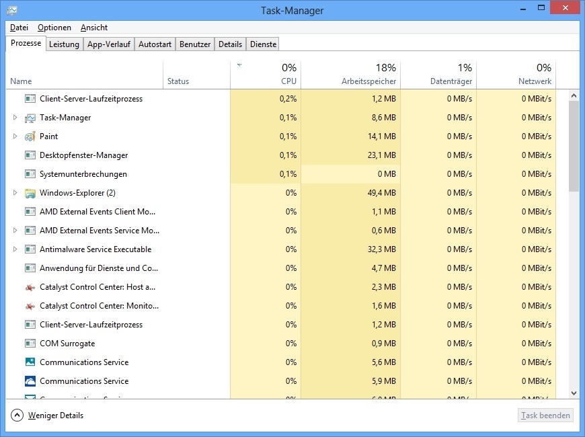The height and width of the screenshot is (437, 585).
Task: Click the 4,7 MB memory value
Action: click(x=383, y=268)
